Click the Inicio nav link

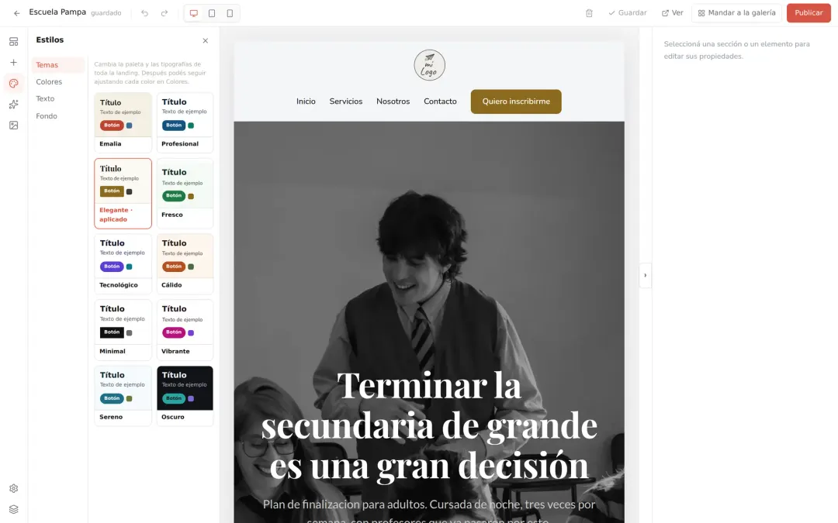pos(306,102)
